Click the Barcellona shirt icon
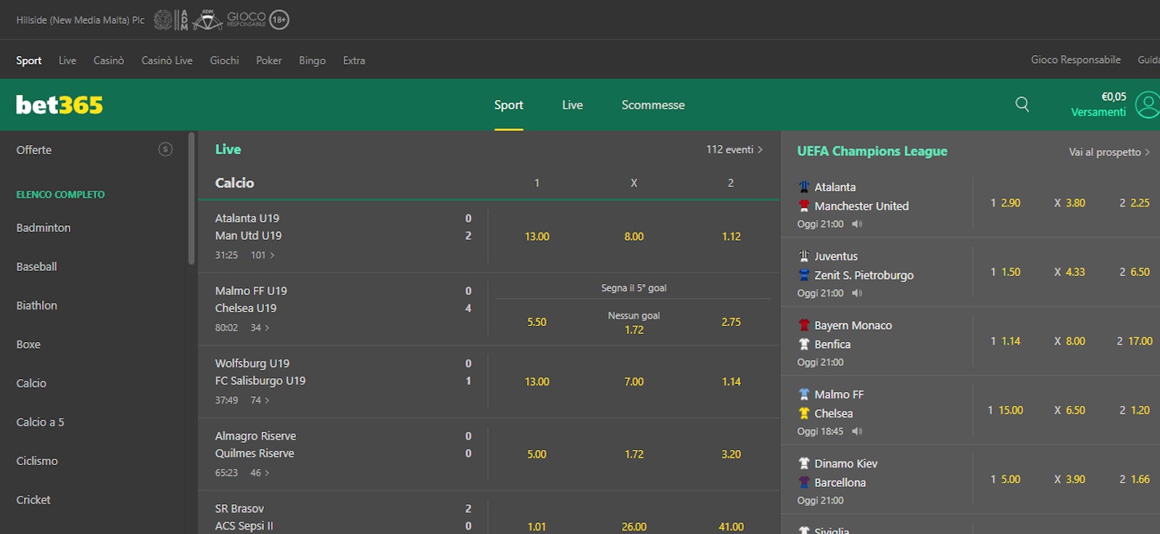1160x534 pixels. click(x=804, y=482)
